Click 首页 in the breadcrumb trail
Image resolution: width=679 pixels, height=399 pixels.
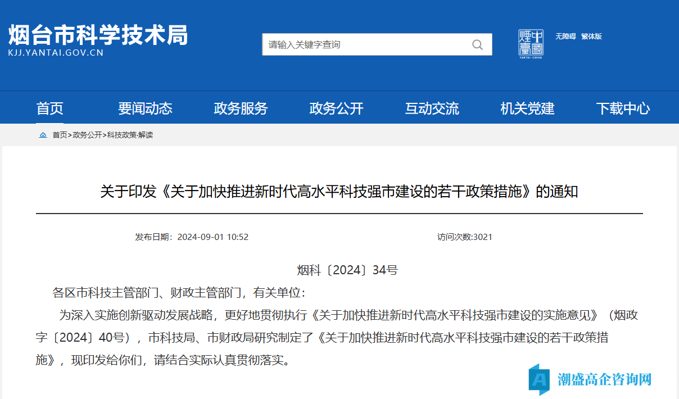pyautogui.click(x=60, y=135)
